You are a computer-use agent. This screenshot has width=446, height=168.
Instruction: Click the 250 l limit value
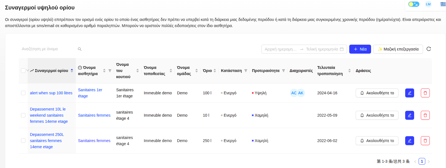tap(207, 141)
